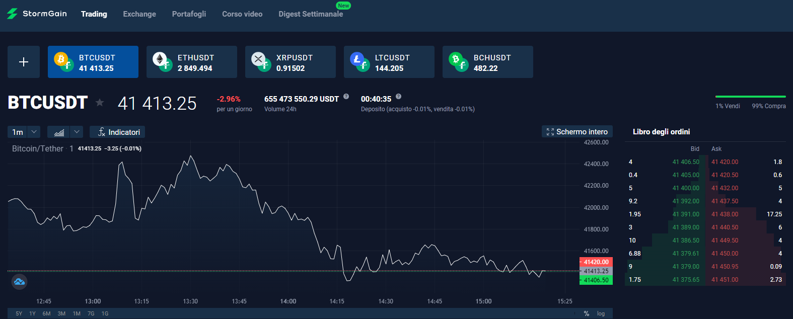Open Exchange in the top navigation
Viewport: 793px width, 319px height.
(x=139, y=14)
